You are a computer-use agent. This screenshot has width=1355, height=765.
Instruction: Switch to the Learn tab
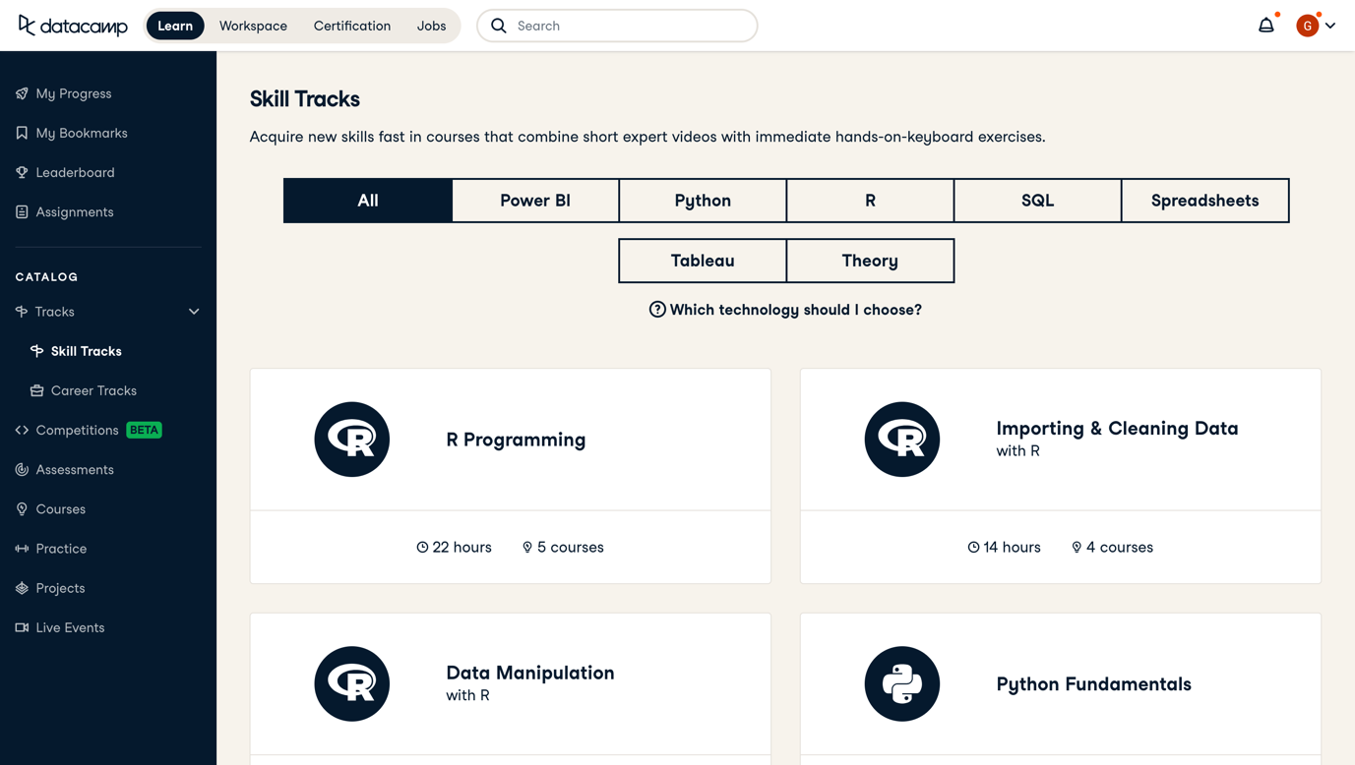click(175, 26)
